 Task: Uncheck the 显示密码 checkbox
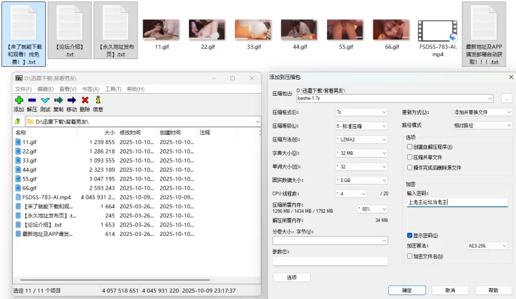(410, 235)
